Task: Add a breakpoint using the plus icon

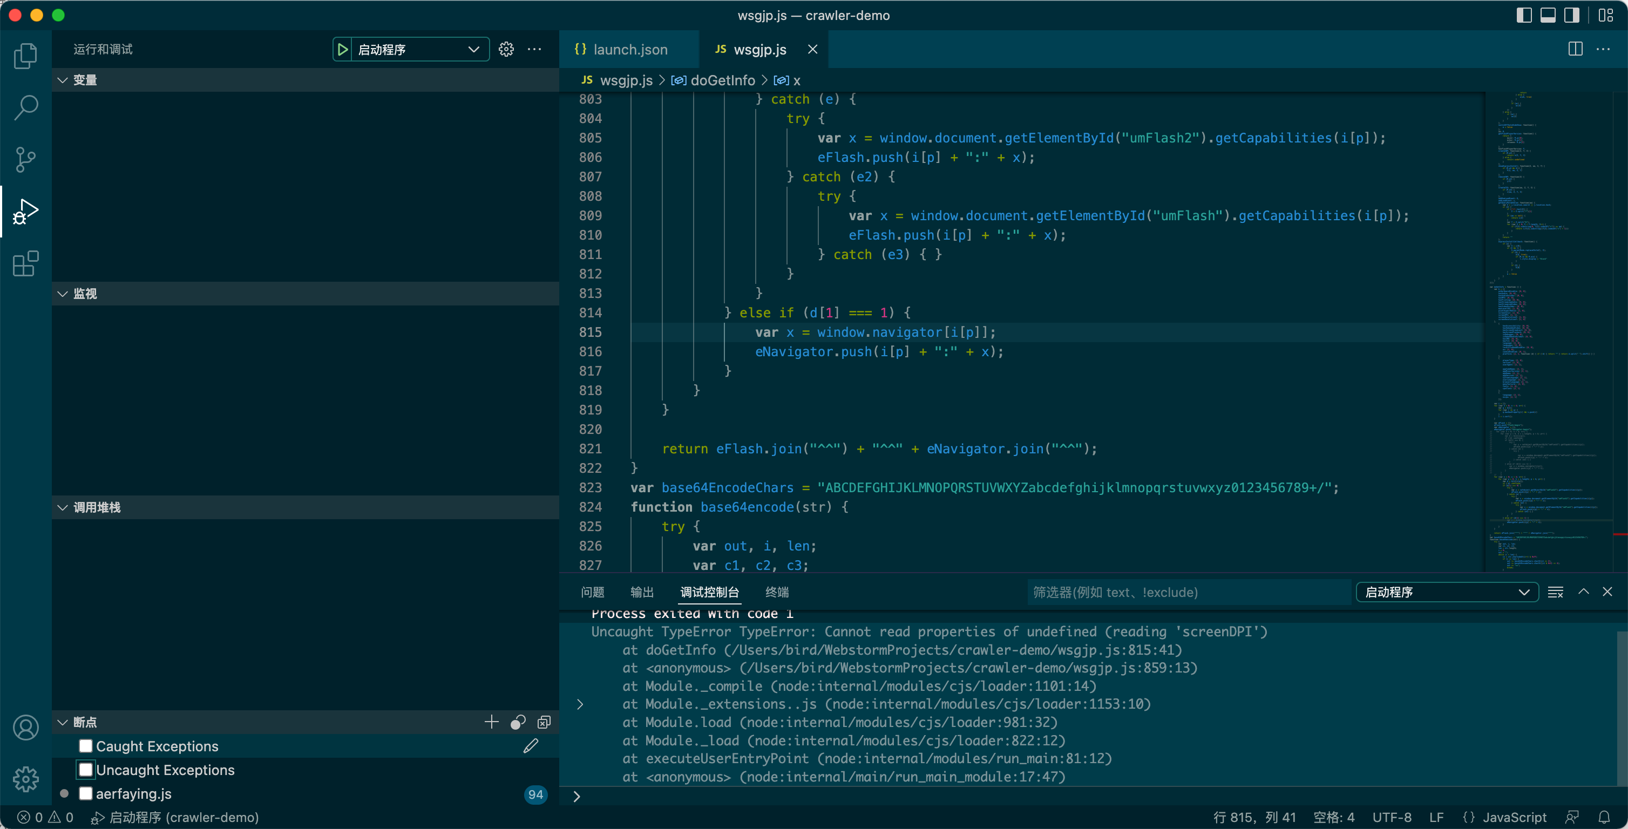Action: coord(491,722)
